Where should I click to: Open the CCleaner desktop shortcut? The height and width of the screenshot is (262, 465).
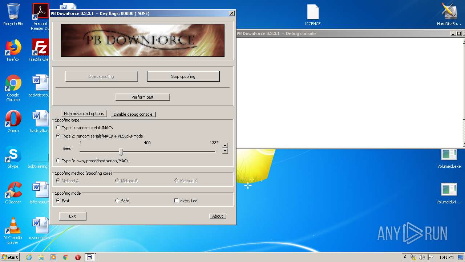pos(13,192)
